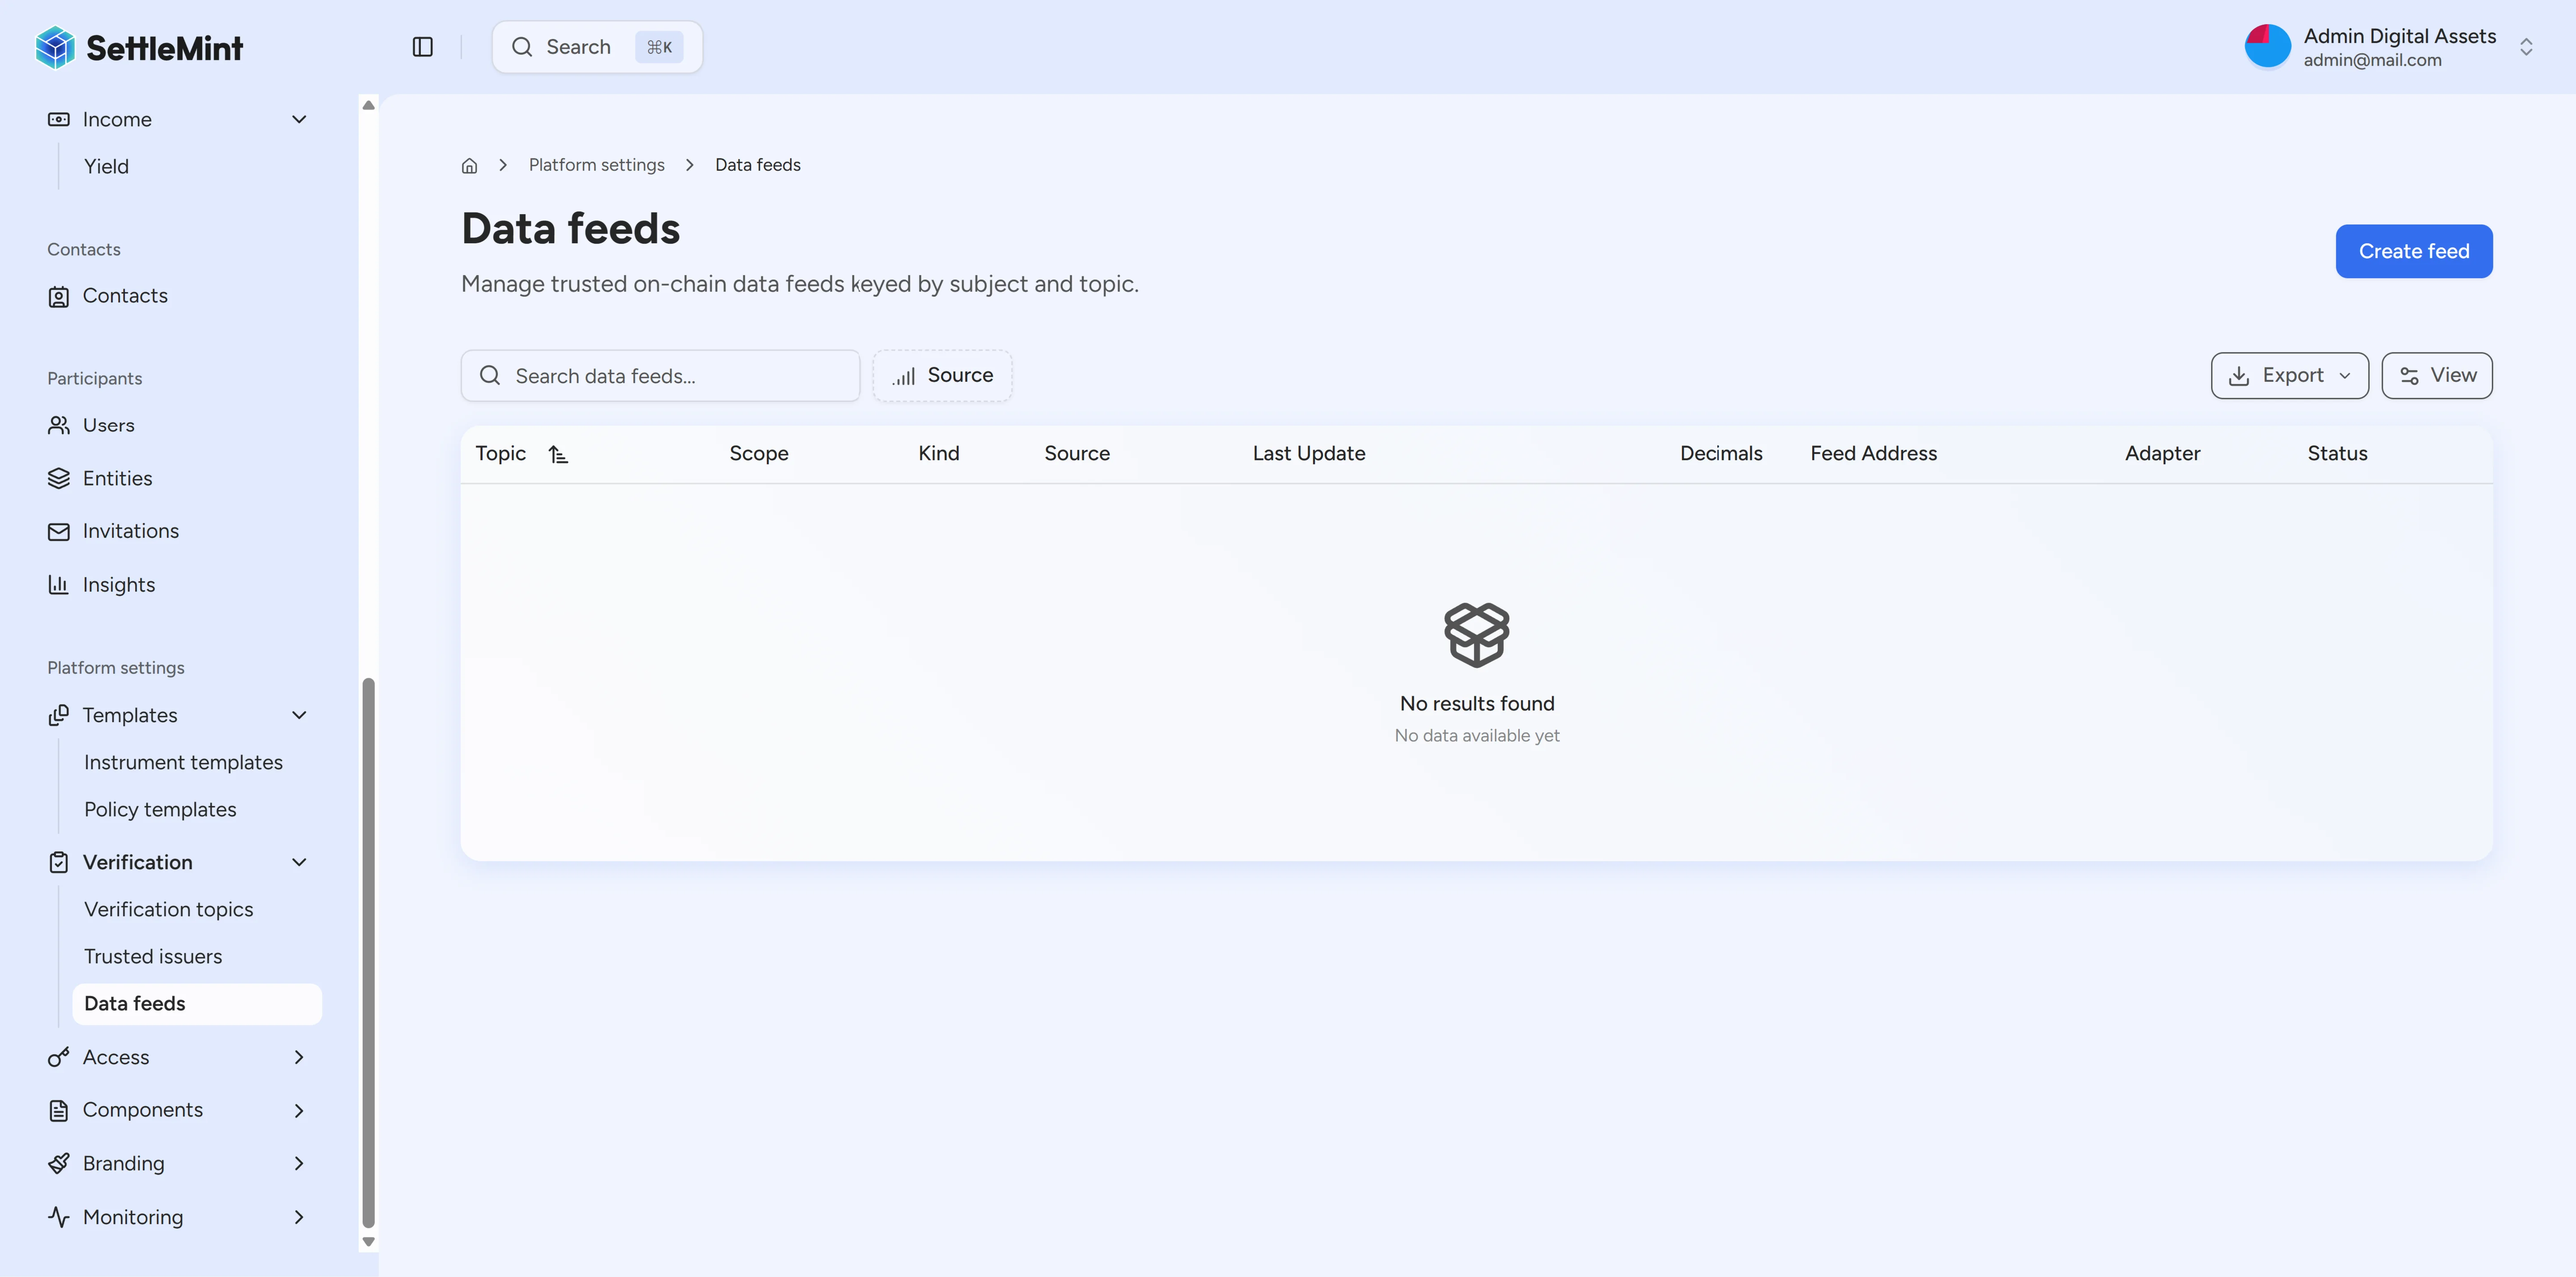Select Trusted issuers in the sidebar

point(153,956)
